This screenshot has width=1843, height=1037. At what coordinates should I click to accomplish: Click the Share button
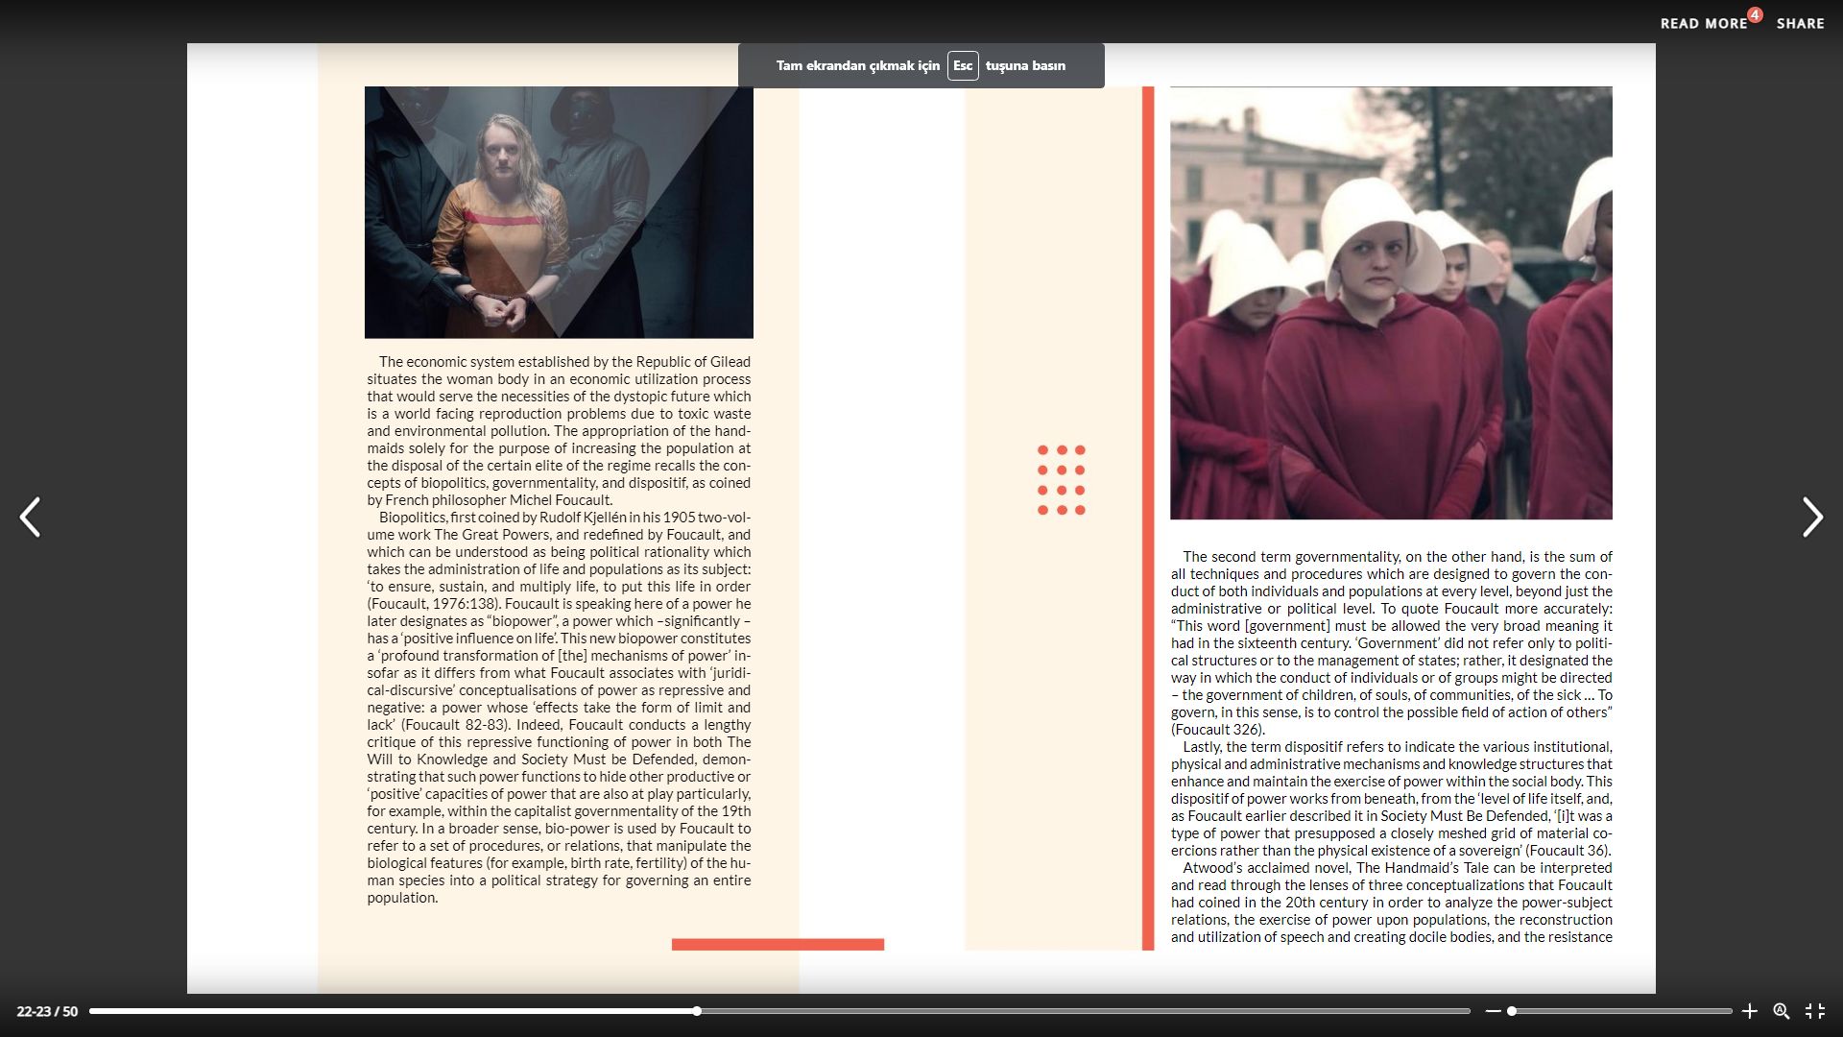pos(1800,24)
